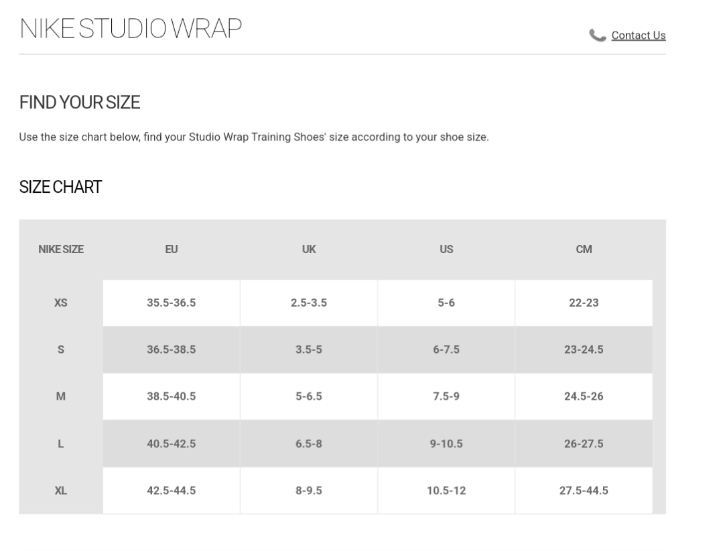The width and height of the screenshot is (723, 551).
Task: Select the XL size row label
Action: coord(60,490)
